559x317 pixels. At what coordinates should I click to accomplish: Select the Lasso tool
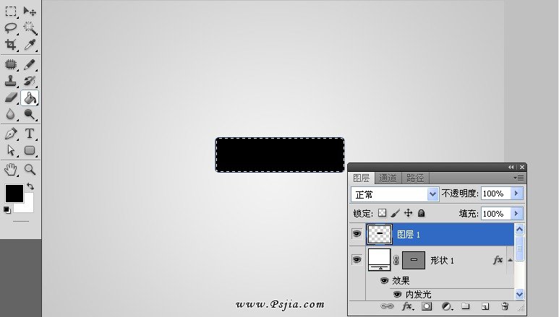click(x=11, y=27)
